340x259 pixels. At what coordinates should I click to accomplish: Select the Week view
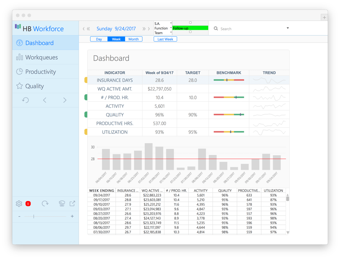pos(116,39)
